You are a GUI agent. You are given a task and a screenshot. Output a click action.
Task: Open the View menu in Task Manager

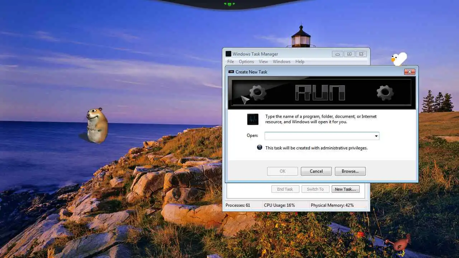pos(263,62)
